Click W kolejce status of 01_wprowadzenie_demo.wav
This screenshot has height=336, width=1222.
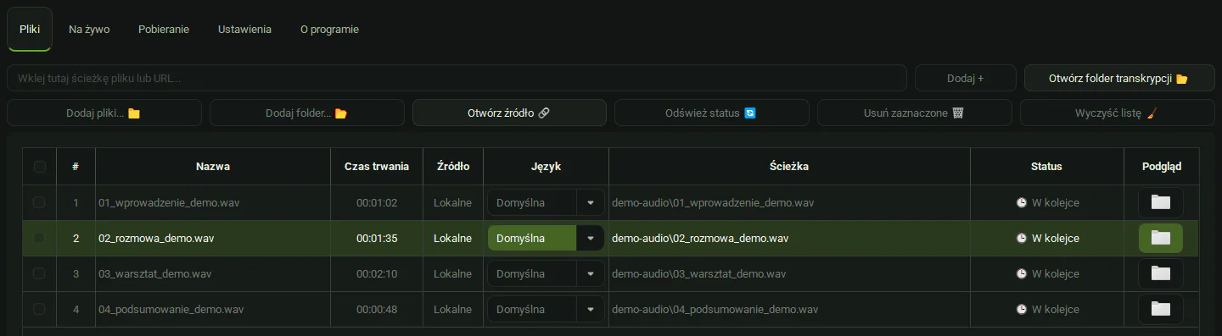(x=1048, y=203)
